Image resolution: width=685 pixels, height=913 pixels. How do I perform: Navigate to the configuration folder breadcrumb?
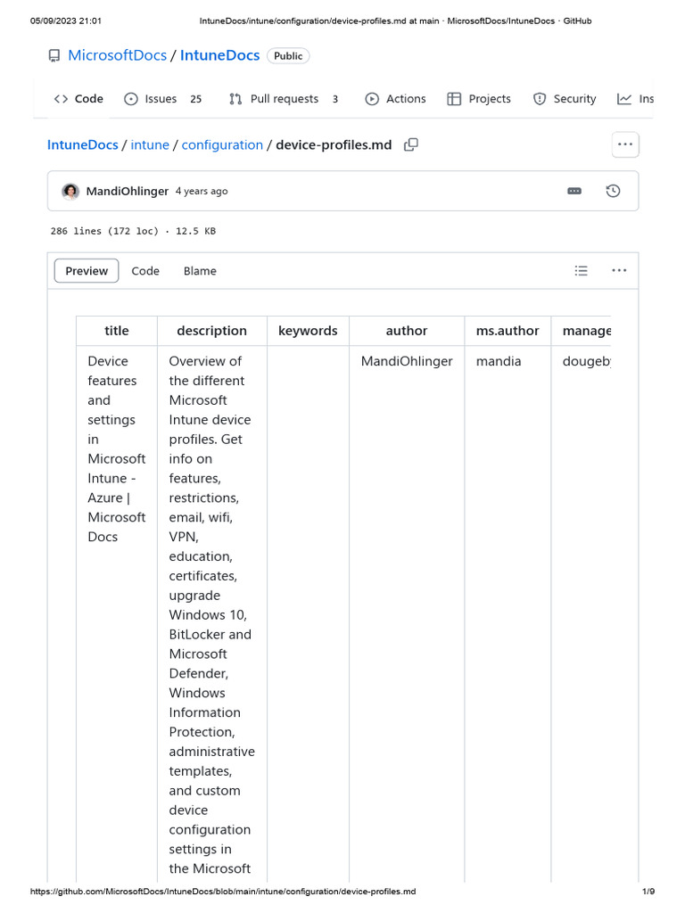click(222, 144)
